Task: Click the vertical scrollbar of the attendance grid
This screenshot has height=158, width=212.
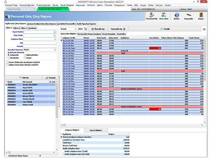Action: tap(205, 80)
